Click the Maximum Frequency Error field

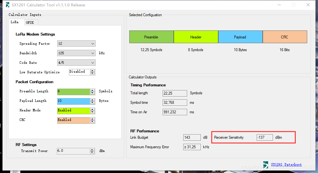tap(192, 147)
